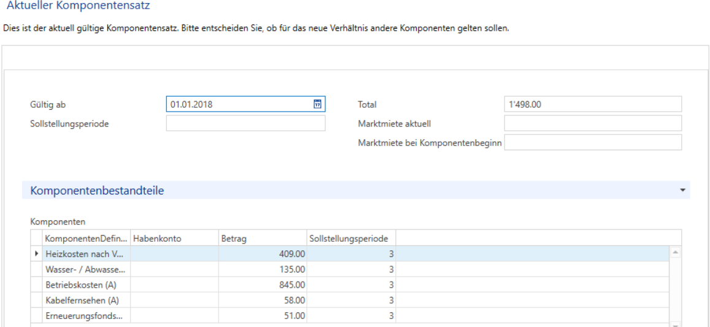Click Sollstellungsperiode cell in Heizkosten row

[x=352, y=254]
